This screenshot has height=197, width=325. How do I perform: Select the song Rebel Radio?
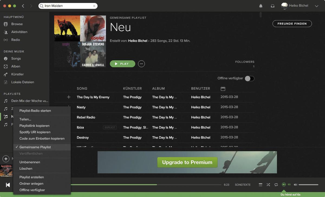86,117
